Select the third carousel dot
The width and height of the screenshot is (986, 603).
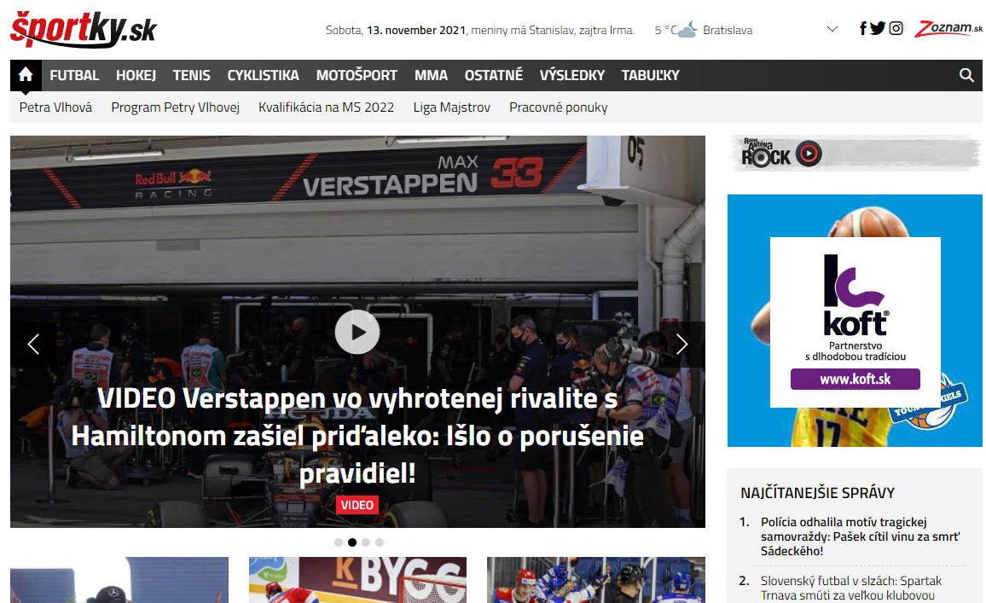(366, 542)
